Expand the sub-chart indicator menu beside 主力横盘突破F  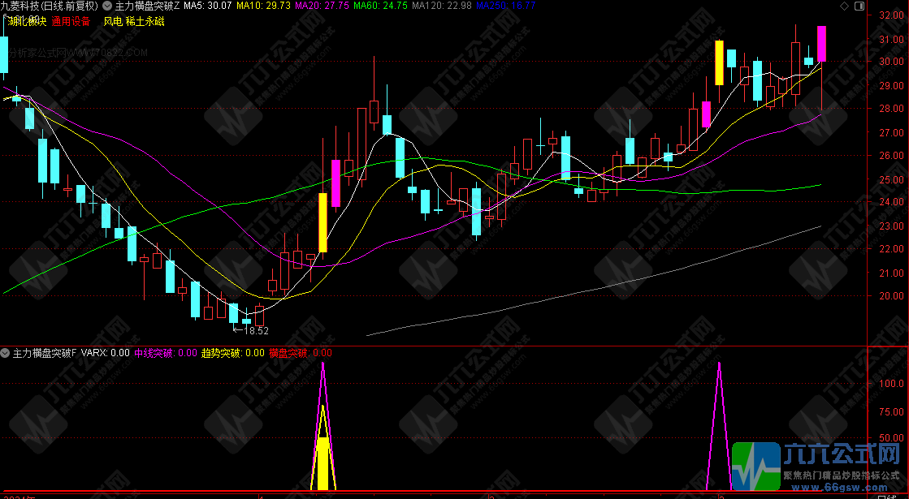pos(6,353)
